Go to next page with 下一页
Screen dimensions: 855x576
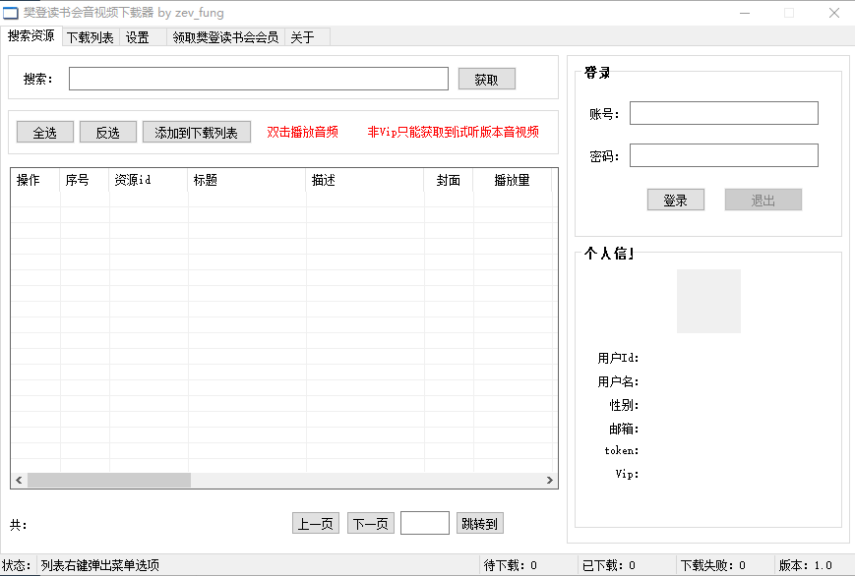(370, 523)
